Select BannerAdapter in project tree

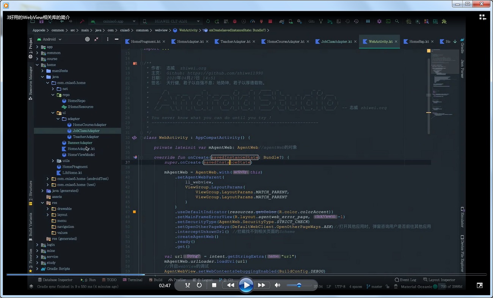pos(77,143)
